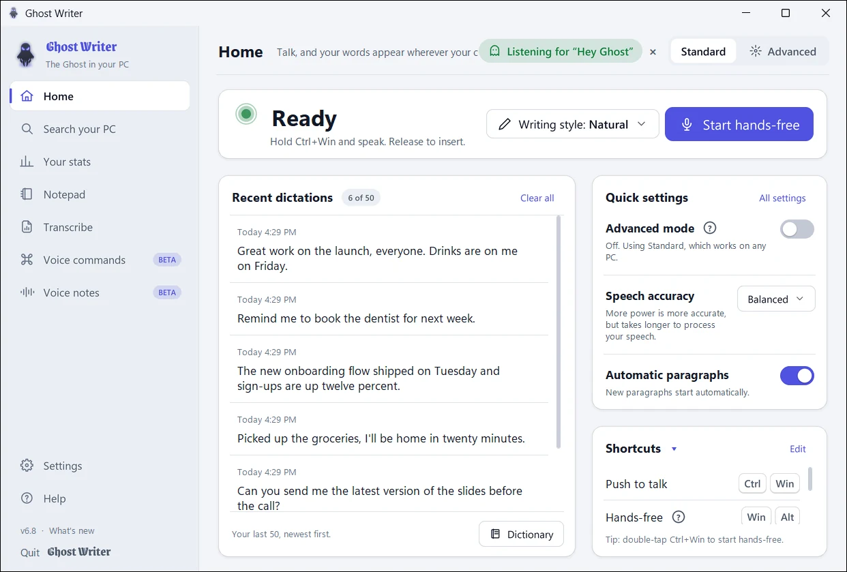847x572 pixels.
Task: Click the pencil icon beside Writing style
Action: pyautogui.click(x=505, y=124)
